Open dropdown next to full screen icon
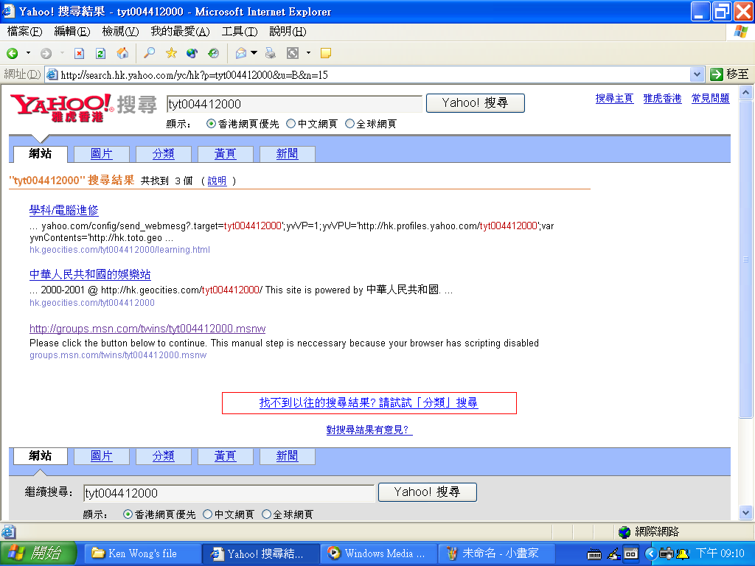This screenshot has width=755, height=566. [309, 53]
